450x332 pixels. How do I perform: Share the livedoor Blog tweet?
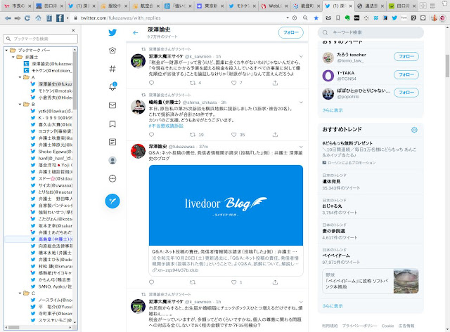coord(275,282)
